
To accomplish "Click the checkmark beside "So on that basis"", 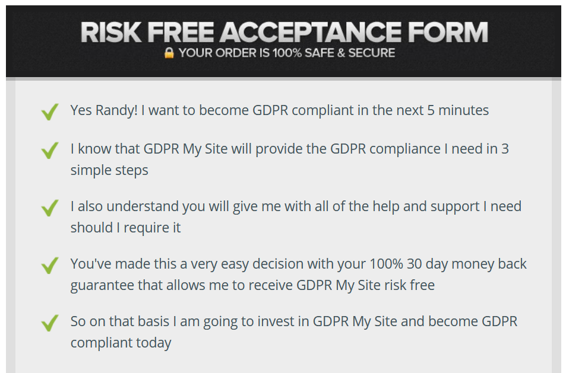I will 50,323.
